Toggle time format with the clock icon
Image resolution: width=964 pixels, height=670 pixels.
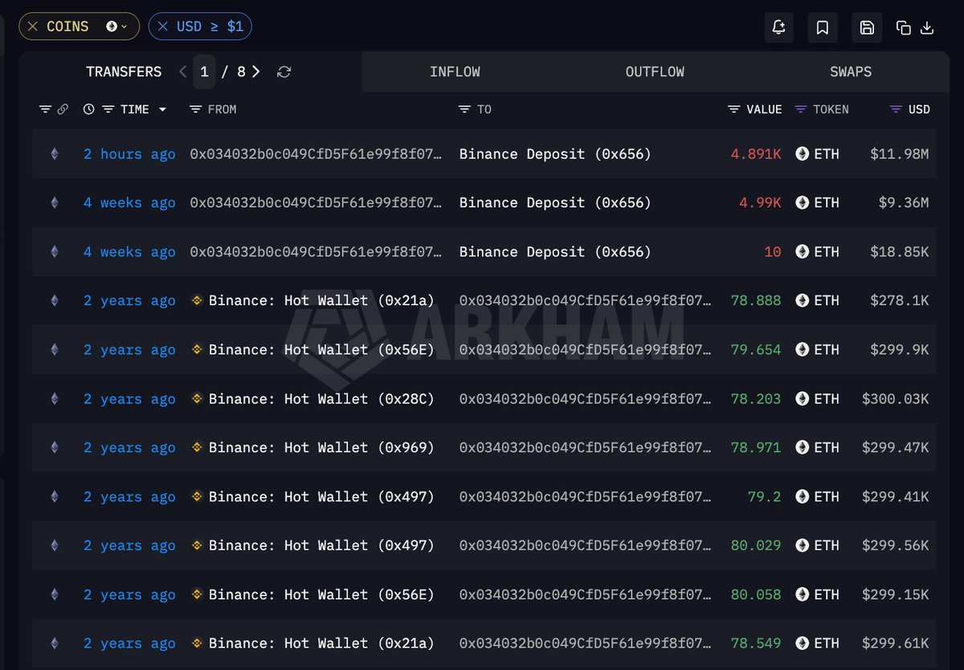coord(88,109)
